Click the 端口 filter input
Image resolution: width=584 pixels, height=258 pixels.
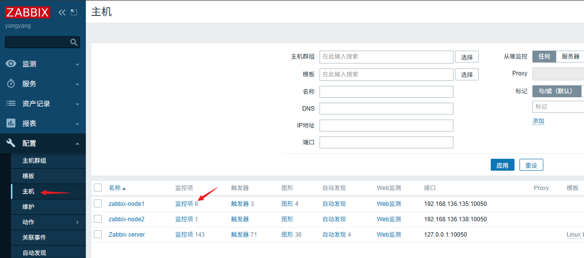pos(386,142)
